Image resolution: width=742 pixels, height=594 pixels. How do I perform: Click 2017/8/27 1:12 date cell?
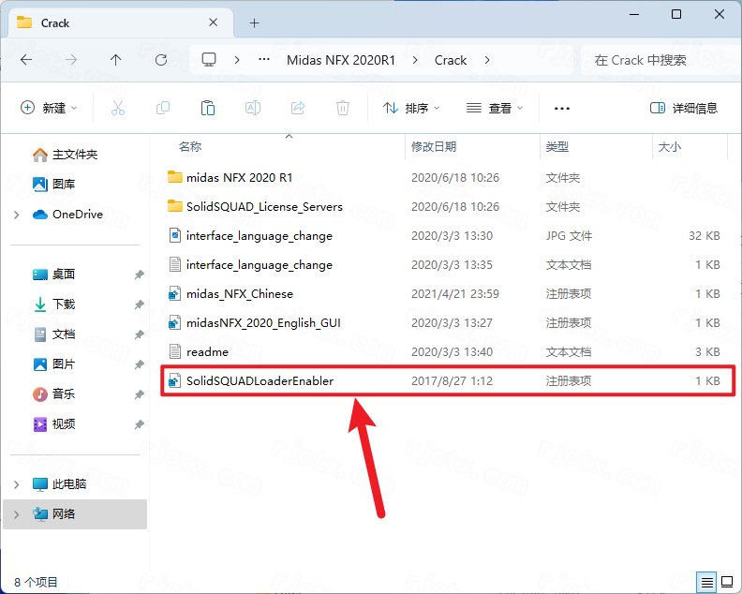coord(452,380)
